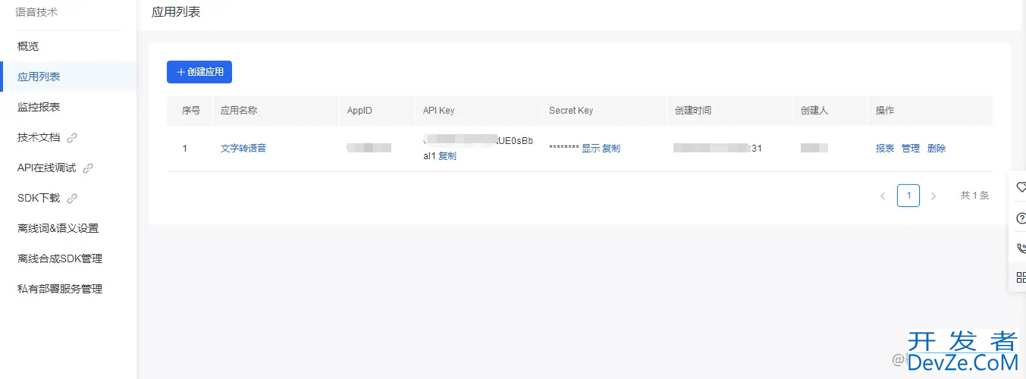
Task: Click the 应用列表 page heading
Action: pyautogui.click(x=176, y=12)
